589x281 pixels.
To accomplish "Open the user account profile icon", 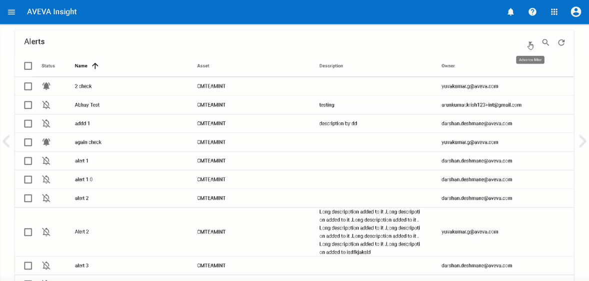I will click(x=575, y=12).
